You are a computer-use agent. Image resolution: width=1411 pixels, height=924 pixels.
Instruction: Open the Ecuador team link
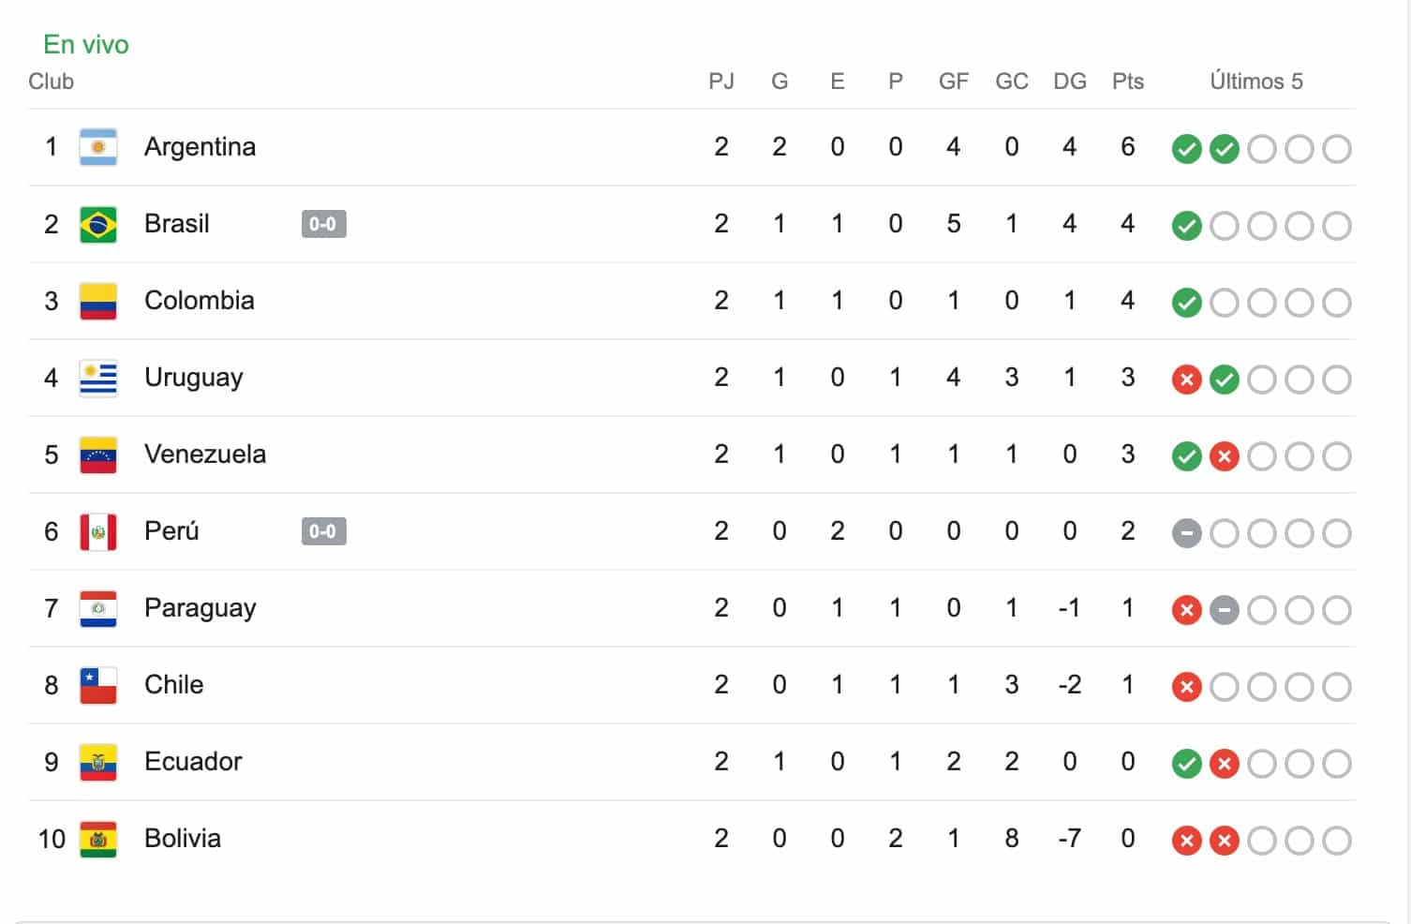[193, 762]
